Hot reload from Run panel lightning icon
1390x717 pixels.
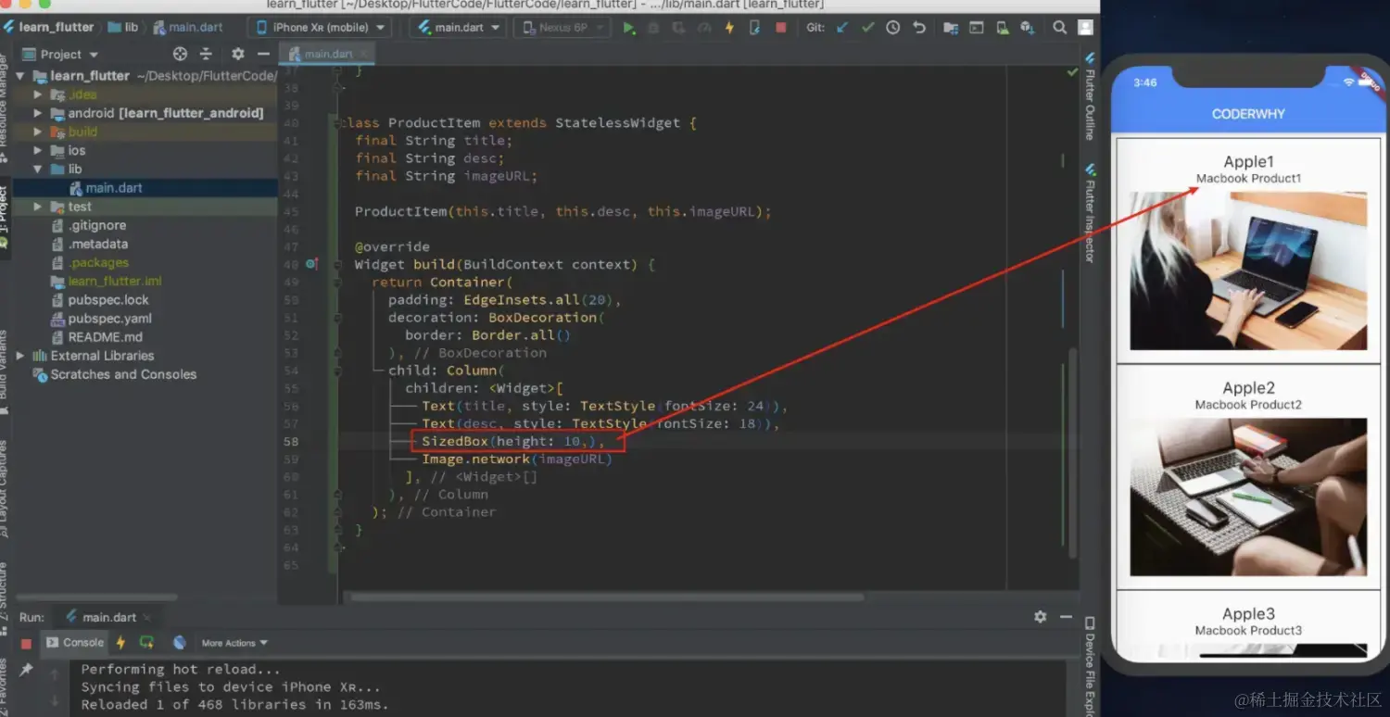pyautogui.click(x=120, y=642)
